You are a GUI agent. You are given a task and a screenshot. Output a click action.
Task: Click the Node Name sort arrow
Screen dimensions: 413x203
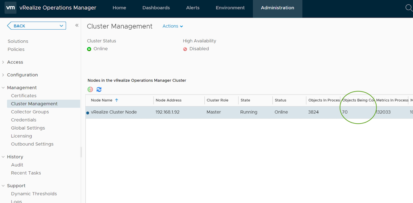[117, 100]
